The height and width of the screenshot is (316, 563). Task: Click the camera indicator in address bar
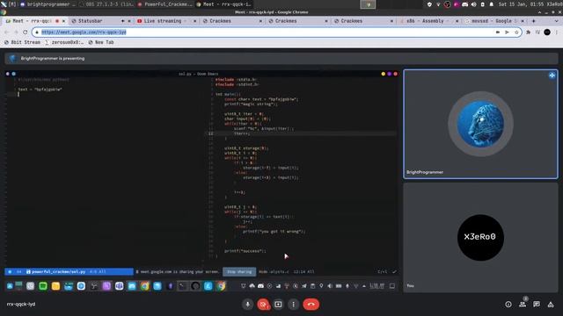click(x=498, y=32)
